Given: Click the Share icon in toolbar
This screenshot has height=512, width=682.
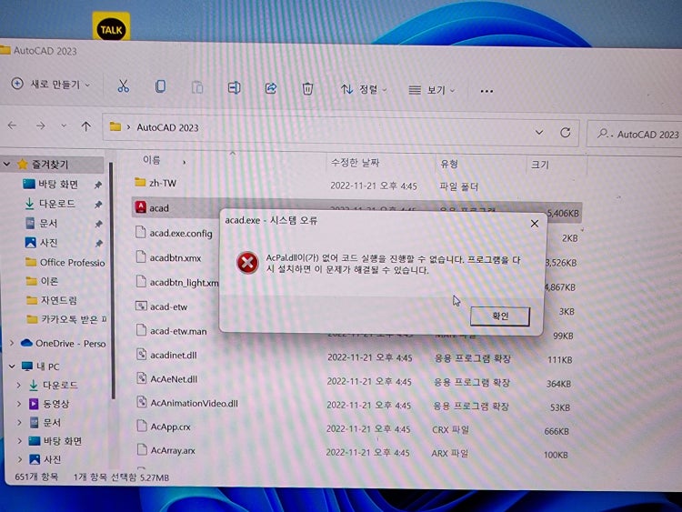Looking at the screenshot, I should point(271,88).
